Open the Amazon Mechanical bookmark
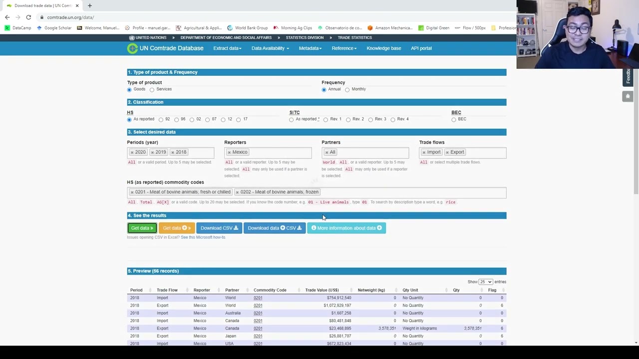Viewport: 639px width, 359px height. pyautogui.click(x=390, y=28)
